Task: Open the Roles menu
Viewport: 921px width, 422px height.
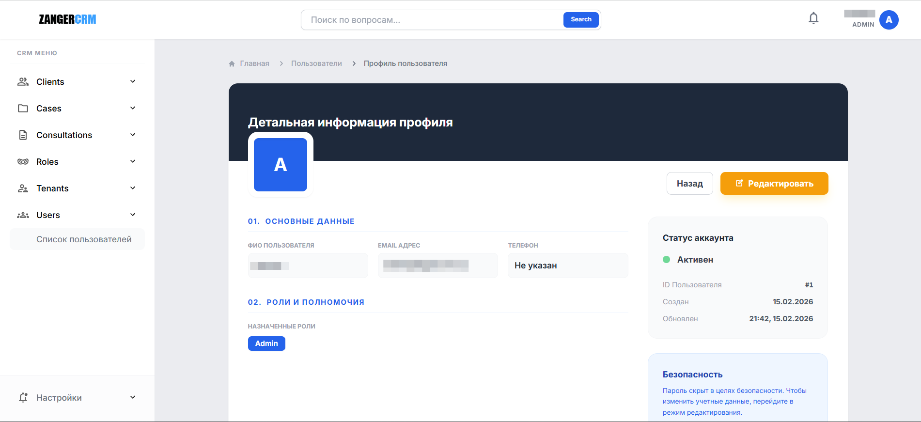Action: (77, 161)
